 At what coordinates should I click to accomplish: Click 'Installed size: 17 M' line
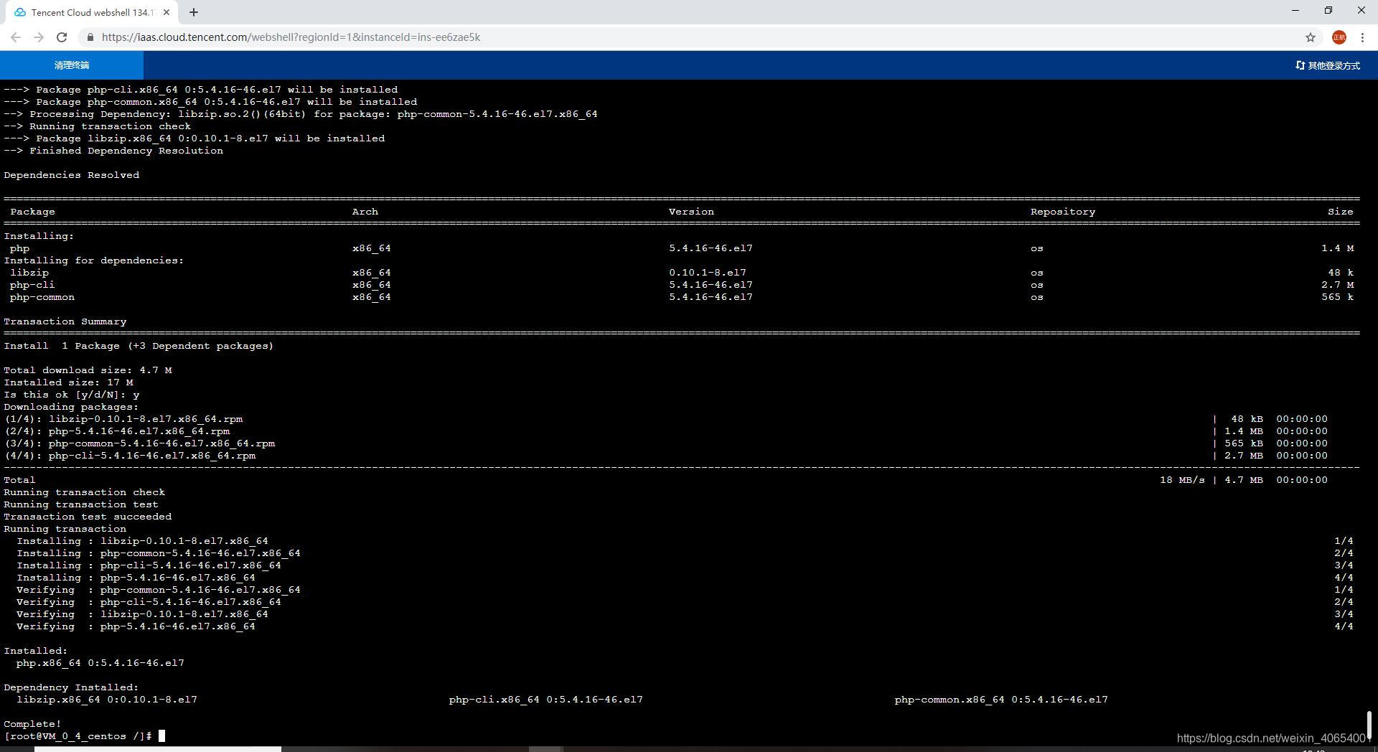click(x=68, y=382)
